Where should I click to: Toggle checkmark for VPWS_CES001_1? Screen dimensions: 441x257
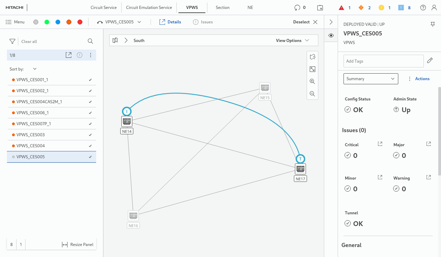click(x=90, y=80)
